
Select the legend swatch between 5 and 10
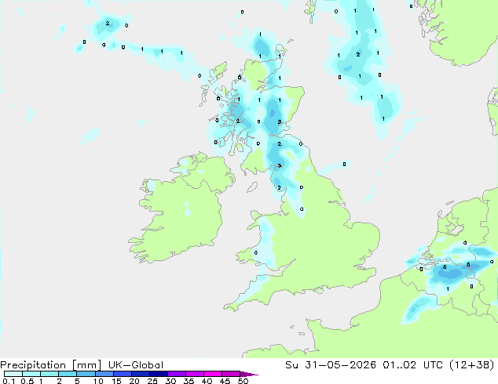click(86, 374)
